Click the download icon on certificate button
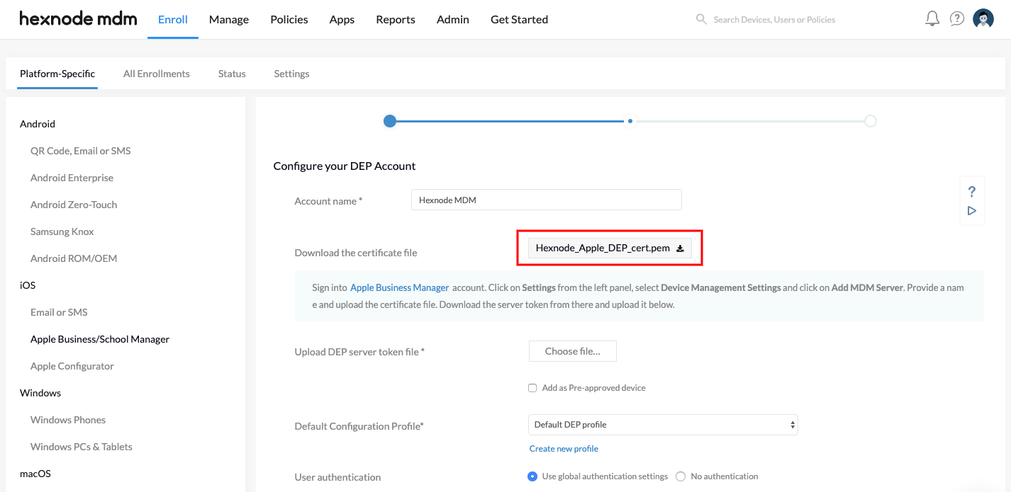Image resolution: width=1011 pixels, height=492 pixels. coord(680,248)
